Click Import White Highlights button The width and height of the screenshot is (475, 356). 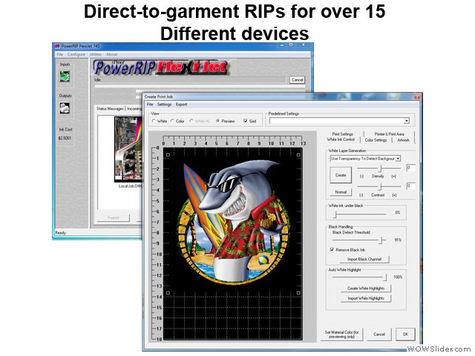(366, 298)
